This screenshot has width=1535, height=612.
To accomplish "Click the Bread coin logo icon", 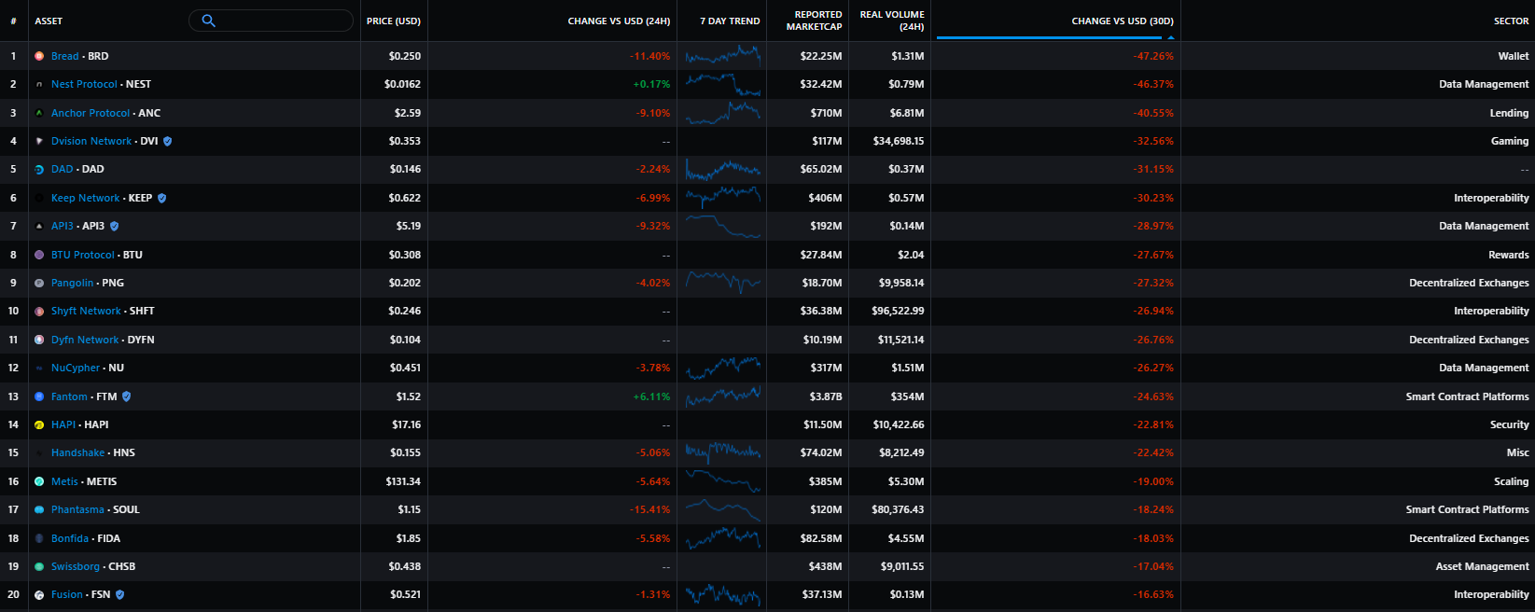I will (39, 56).
